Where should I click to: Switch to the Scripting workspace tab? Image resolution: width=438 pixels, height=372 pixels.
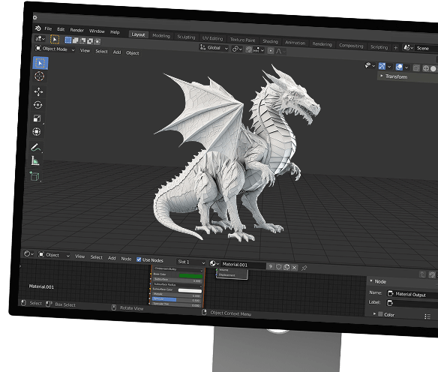pos(379,47)
